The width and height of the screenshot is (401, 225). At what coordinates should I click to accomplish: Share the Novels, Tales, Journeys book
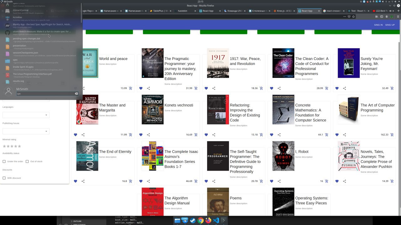click(345, 181)
